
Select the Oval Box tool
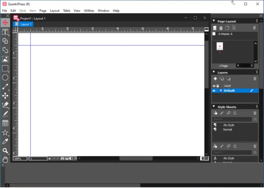5,77
